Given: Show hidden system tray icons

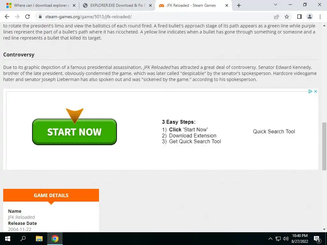Looking at the screenshot, I should pyautogui.click(x=270, y=239).
